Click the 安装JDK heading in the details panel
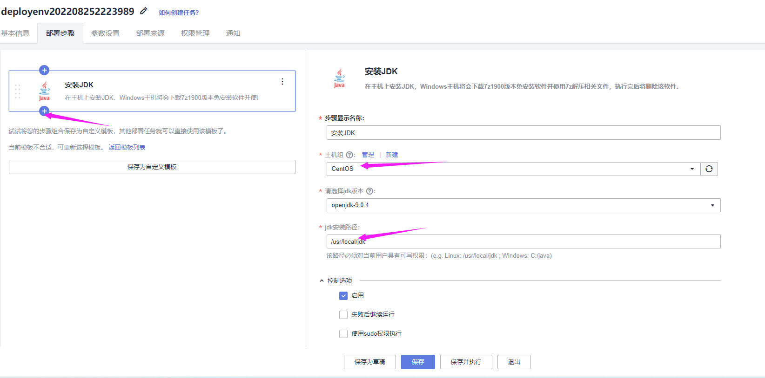Viewport: 765px width, 378px height. coord(381,72)
